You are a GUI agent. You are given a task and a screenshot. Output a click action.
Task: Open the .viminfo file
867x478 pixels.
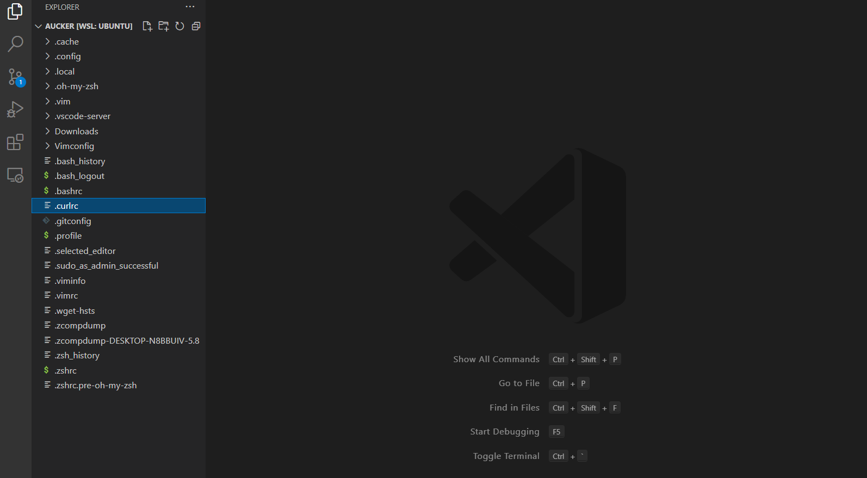pos(119,281)
